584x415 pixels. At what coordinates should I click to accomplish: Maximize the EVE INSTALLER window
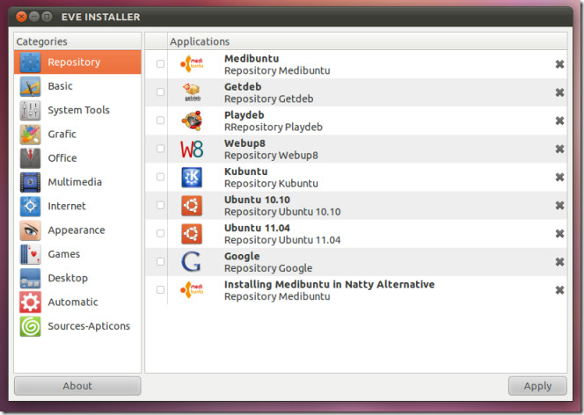pyautogui.click(x=47, y=17)
